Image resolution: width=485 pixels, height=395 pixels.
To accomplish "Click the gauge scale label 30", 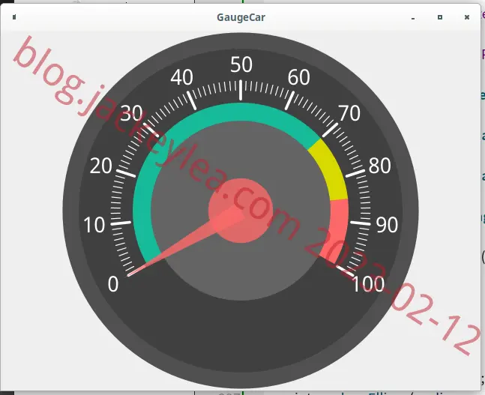I will (131, 113).
